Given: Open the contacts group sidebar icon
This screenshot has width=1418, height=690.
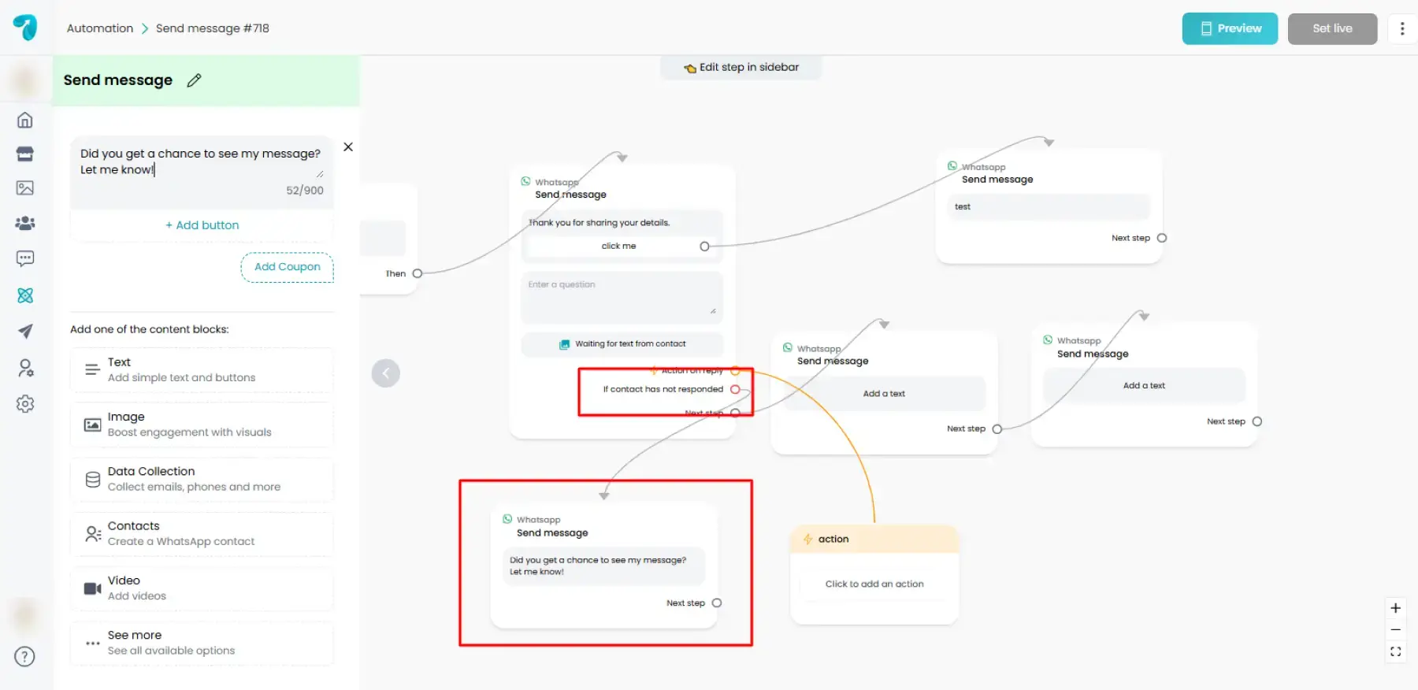Looking at the screenshot, I should pyautogui.click(x=25, y=223).
